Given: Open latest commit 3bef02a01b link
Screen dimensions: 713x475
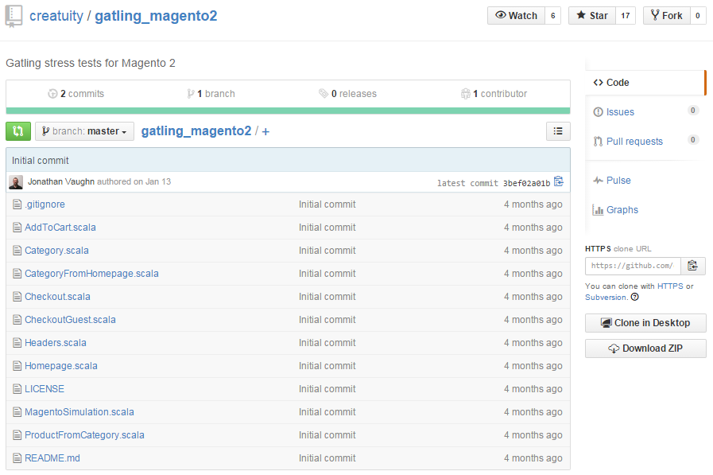Looking at the screenshot, I should [x=526, y=183].
